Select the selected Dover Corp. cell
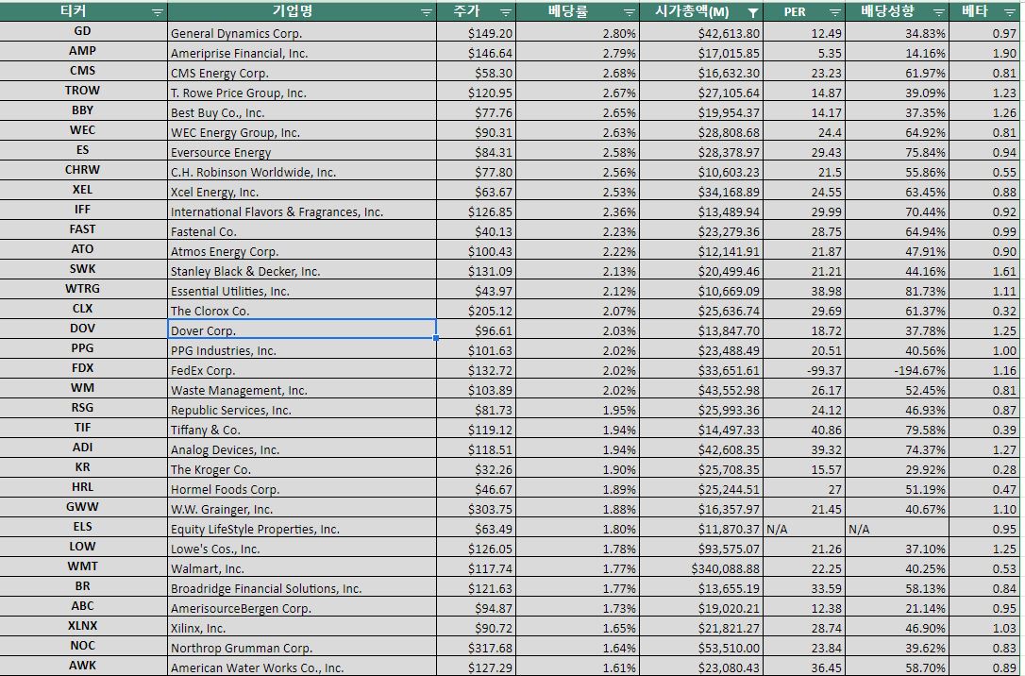 pyautogui.click(x=302, y=329)
